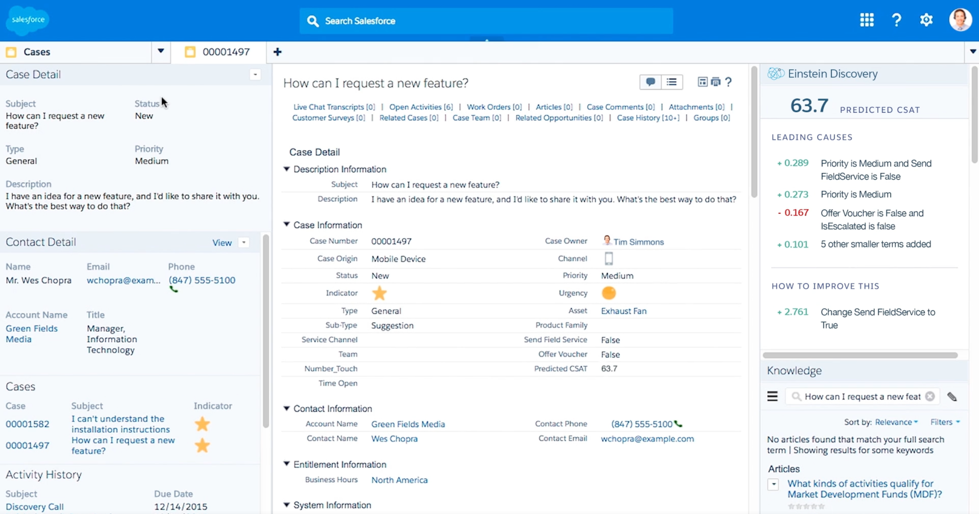Open Green Fields Media account in sidebar
979x514 pixels.
point(31,334)
